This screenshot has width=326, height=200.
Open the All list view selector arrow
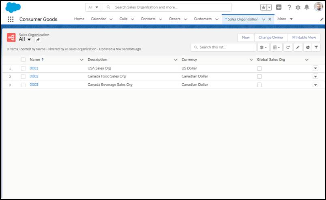[x=29, y=40]
